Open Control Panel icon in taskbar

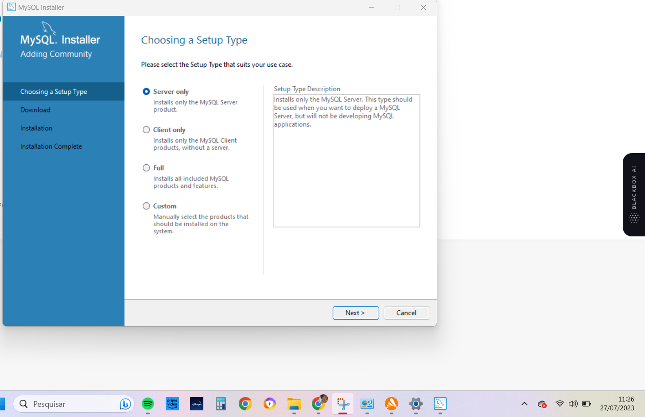click(x=367, y=404)
